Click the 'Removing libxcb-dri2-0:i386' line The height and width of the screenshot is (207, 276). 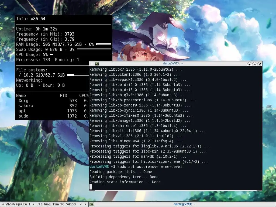click(140, 85)
